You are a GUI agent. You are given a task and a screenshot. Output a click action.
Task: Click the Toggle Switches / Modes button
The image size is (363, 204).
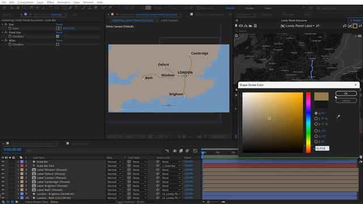[x=130, y=202]
